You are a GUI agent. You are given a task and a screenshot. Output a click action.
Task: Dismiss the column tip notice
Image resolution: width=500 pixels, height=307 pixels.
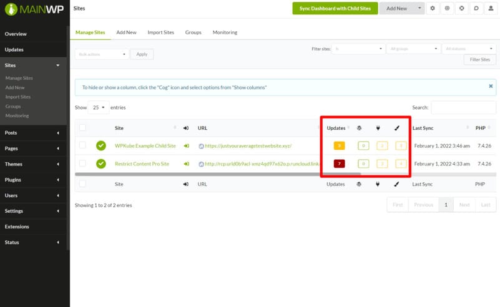coord(491,86)
